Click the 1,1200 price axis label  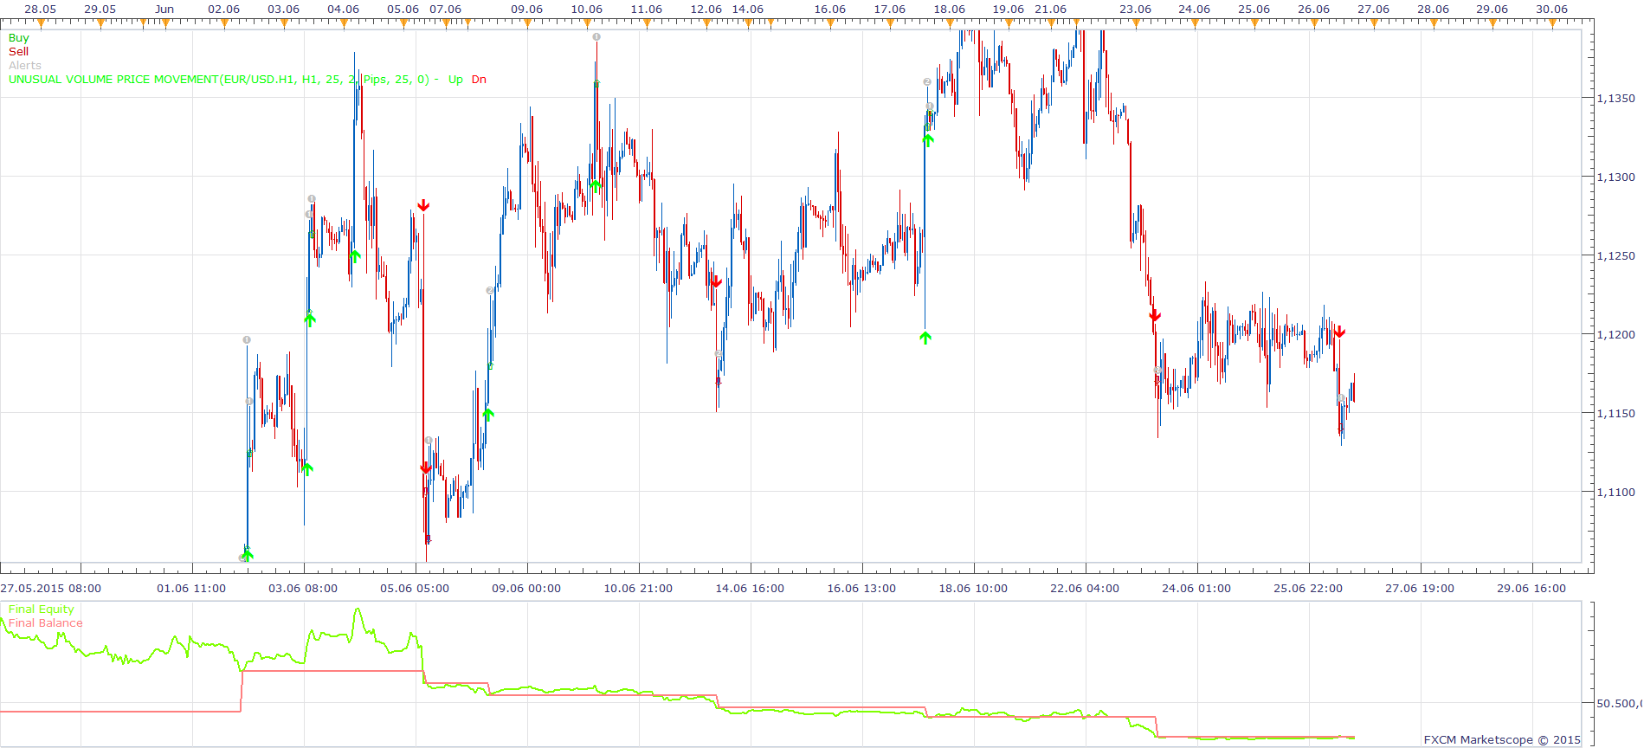1616,335
